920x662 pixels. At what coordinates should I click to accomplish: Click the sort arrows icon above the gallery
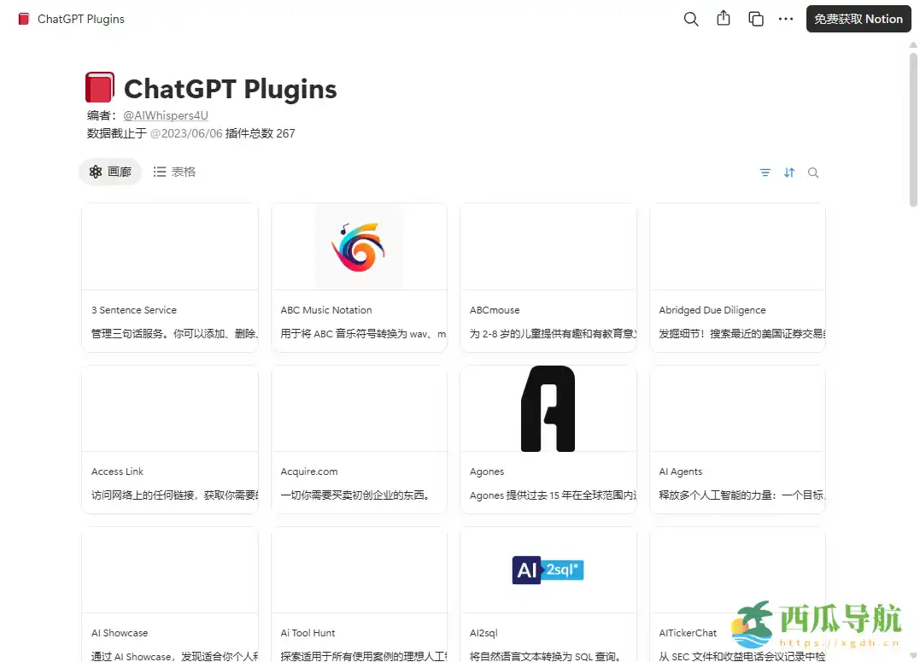(788, 173)
